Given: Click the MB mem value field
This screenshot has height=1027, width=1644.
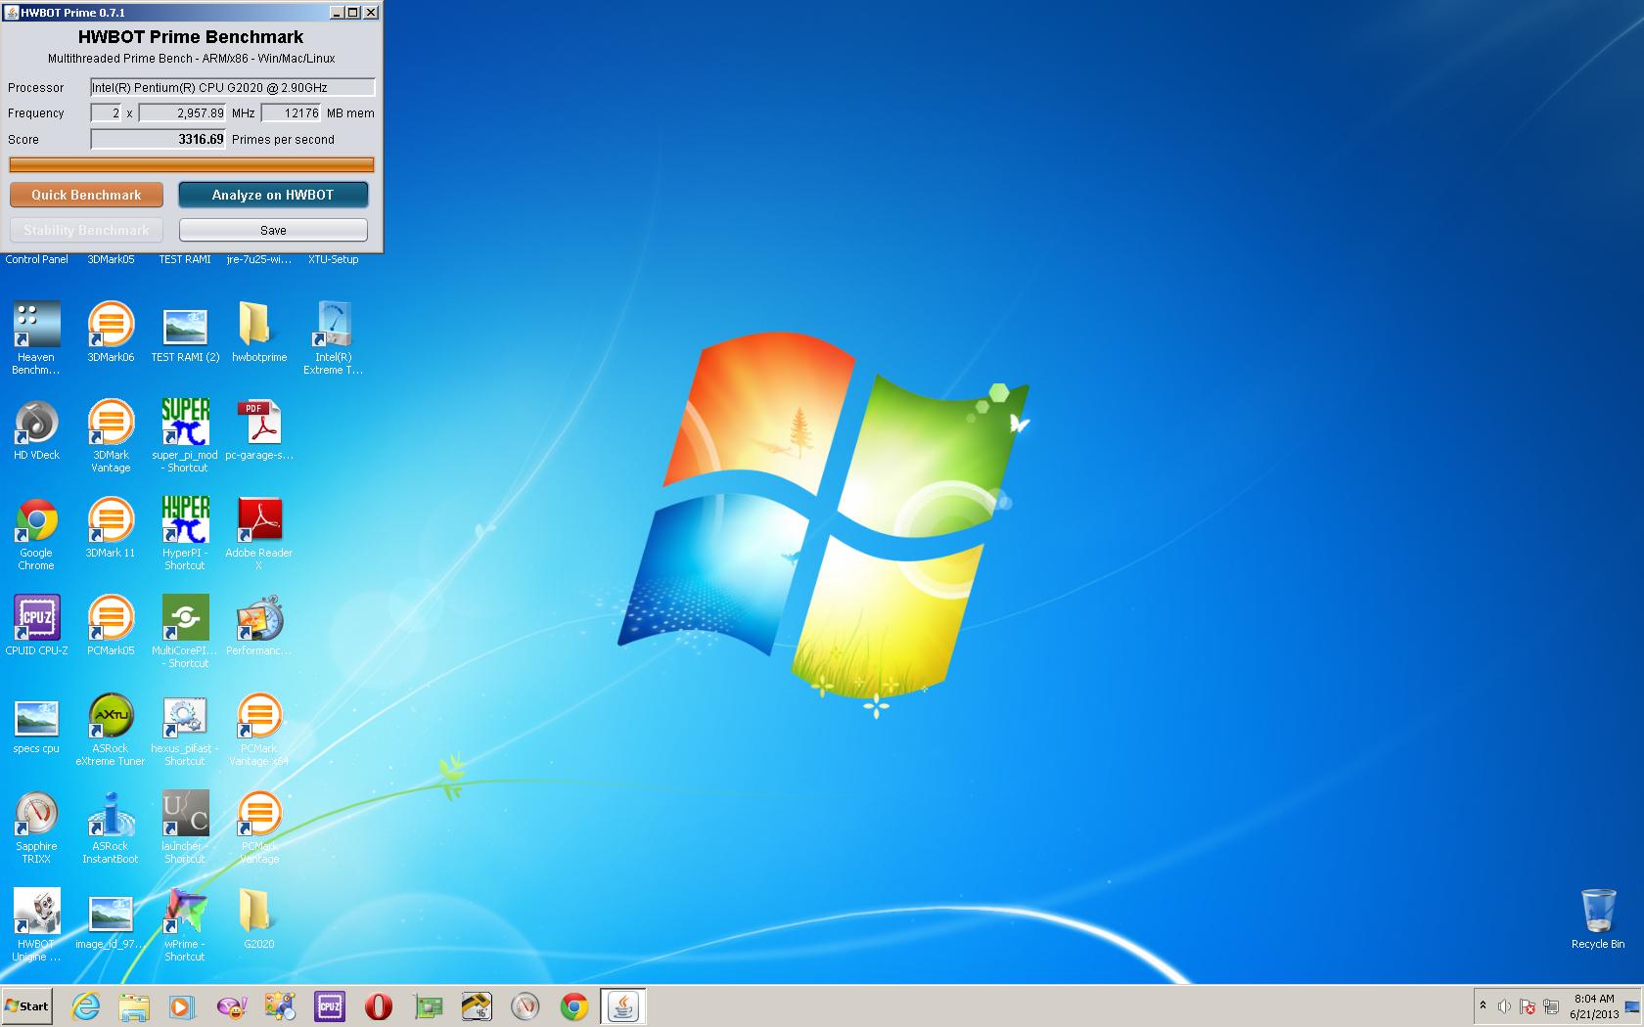Looking at the screenshot, I should (292, 113).
